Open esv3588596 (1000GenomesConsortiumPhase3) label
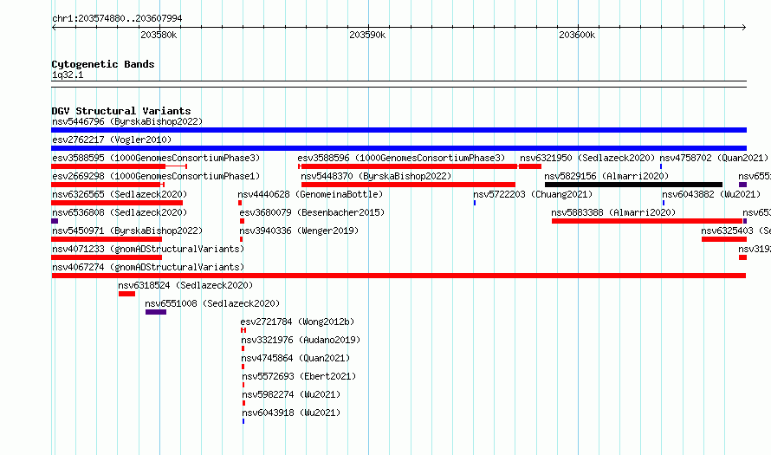This screenshot has height=455, width=771. [x=401, y=158]
